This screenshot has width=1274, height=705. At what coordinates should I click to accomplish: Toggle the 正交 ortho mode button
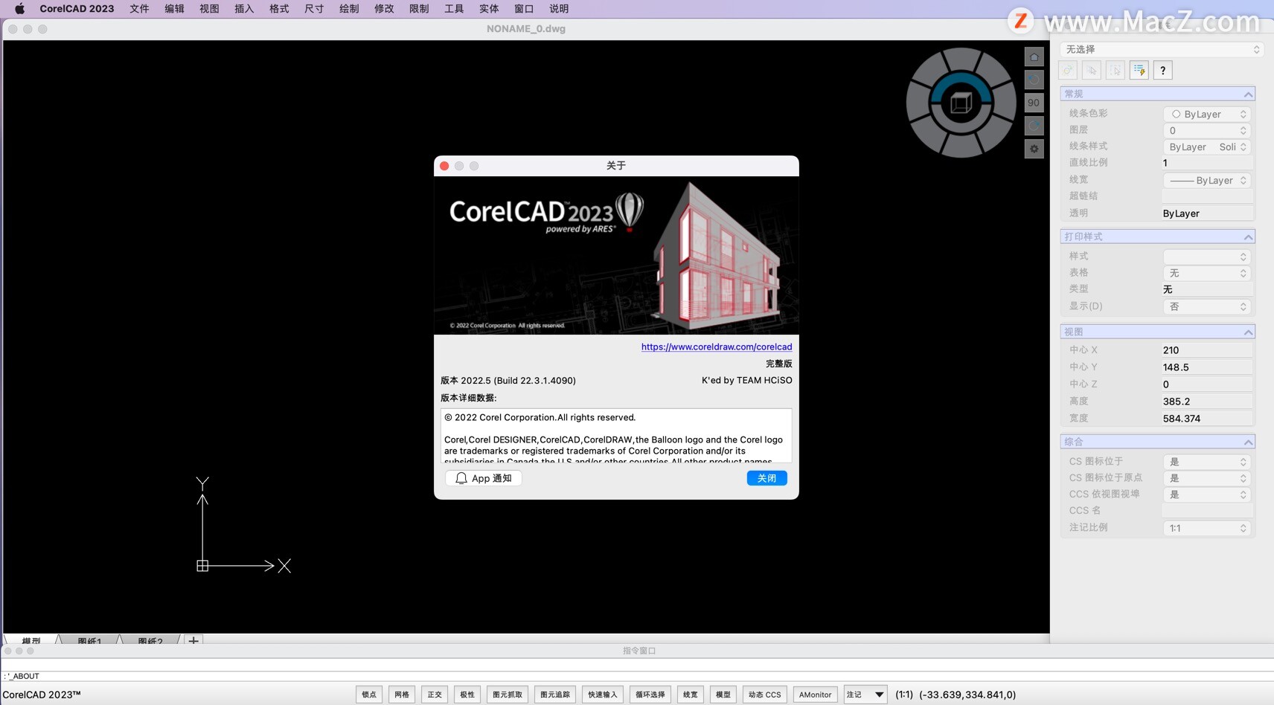pyautogui.click(x=435, y=695)
